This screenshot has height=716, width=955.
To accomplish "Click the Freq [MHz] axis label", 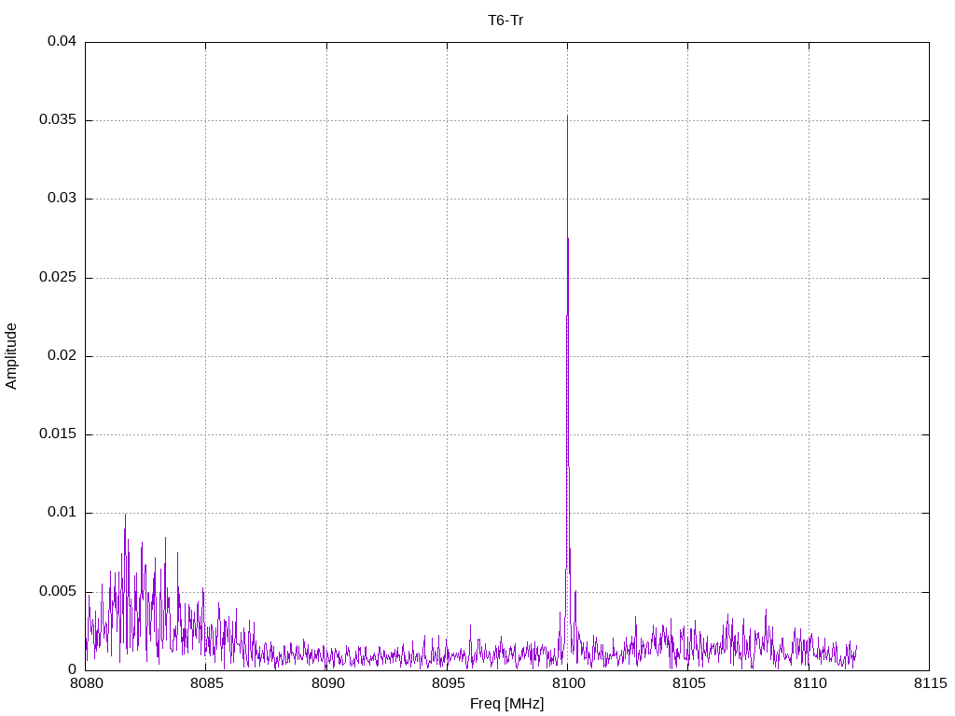I will tap(506, 704).
